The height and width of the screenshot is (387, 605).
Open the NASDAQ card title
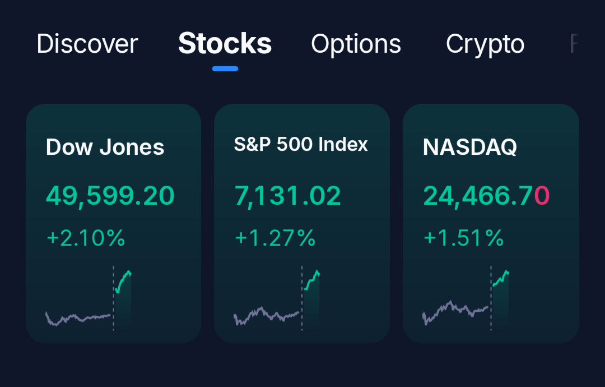[x=469, y=147]
